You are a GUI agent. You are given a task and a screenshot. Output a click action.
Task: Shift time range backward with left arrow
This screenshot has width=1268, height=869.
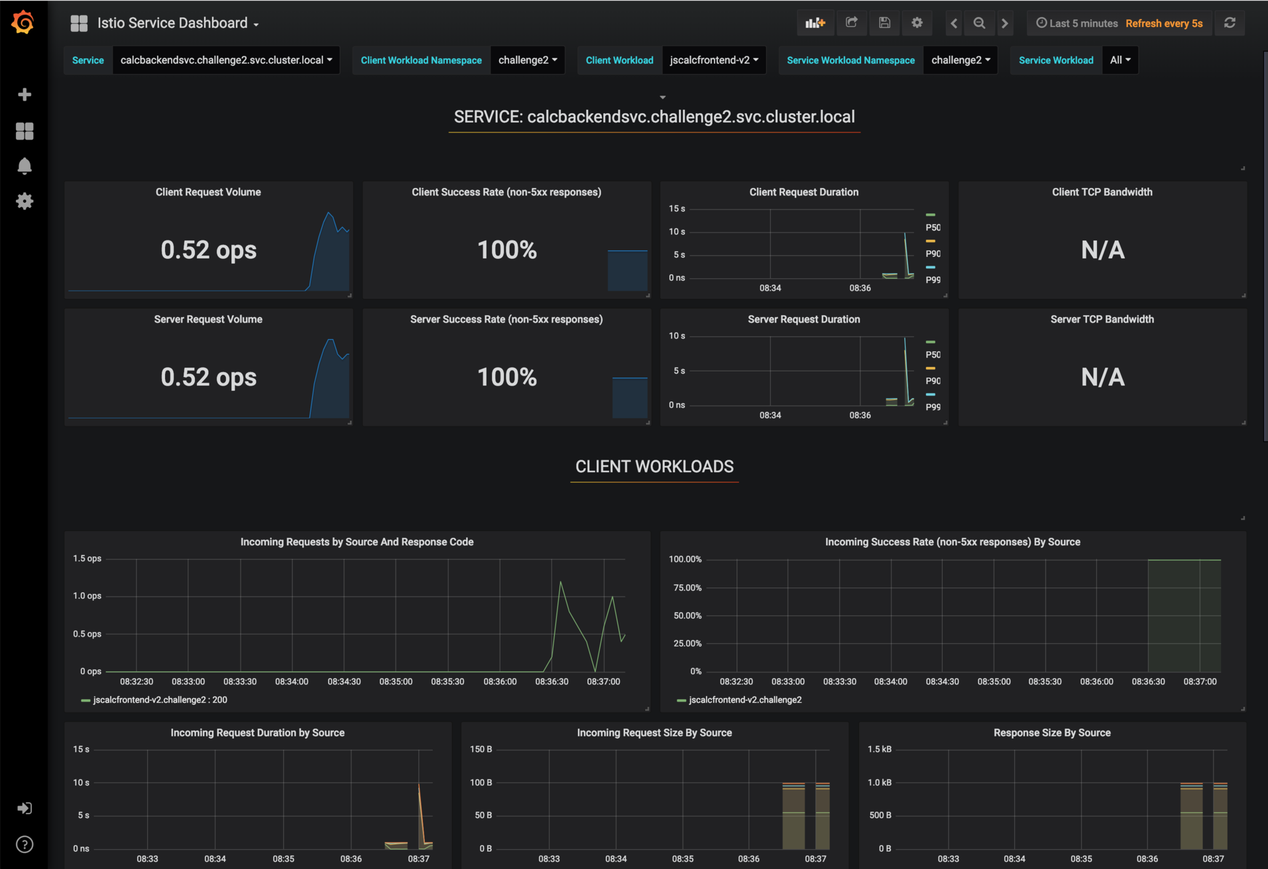954,23
